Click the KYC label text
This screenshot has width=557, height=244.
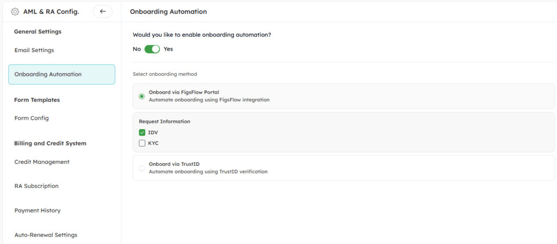point(153,144)
